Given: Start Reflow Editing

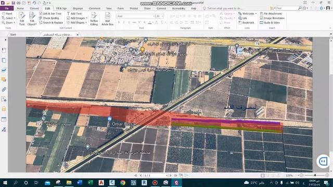Looking at the screenshot, I should point(94,19).
